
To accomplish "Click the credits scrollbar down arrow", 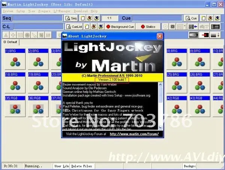I will [x=160, y=127].
